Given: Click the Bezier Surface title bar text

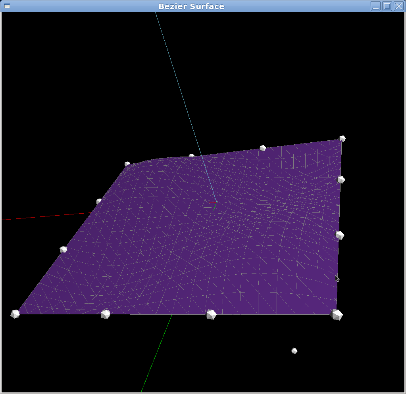Looking at the screenshot, I should [191, 6].
